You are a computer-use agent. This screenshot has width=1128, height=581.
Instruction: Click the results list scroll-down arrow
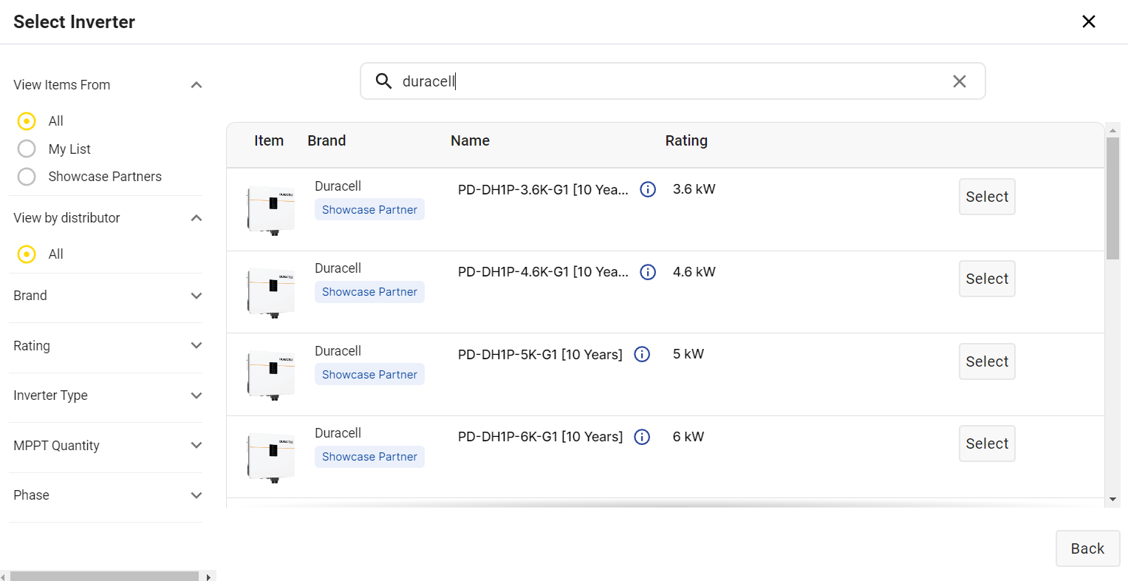[x=1112, y=500]
